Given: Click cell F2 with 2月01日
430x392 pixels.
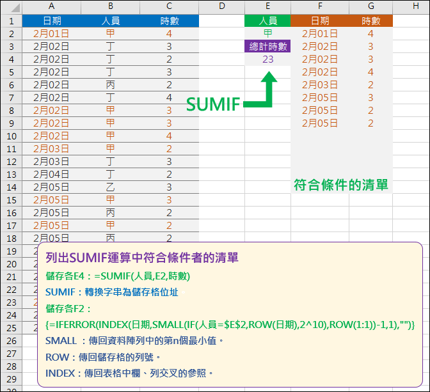Looking at the screenshot, I should click(320, 33).
